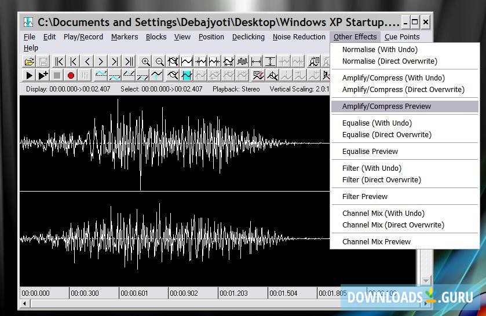Open Equalise Preview
486x316 pixels.
point(404,152)
